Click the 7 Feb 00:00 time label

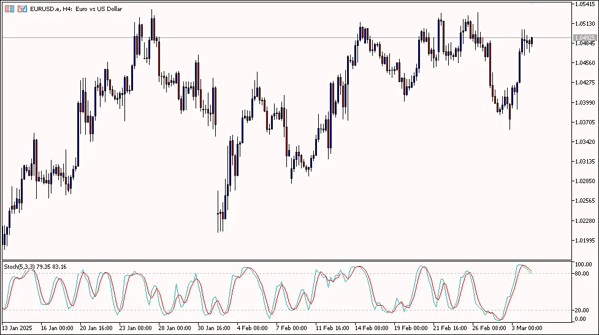[291, 328]
